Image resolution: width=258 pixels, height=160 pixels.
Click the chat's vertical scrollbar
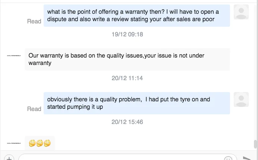tap(255, 144)
